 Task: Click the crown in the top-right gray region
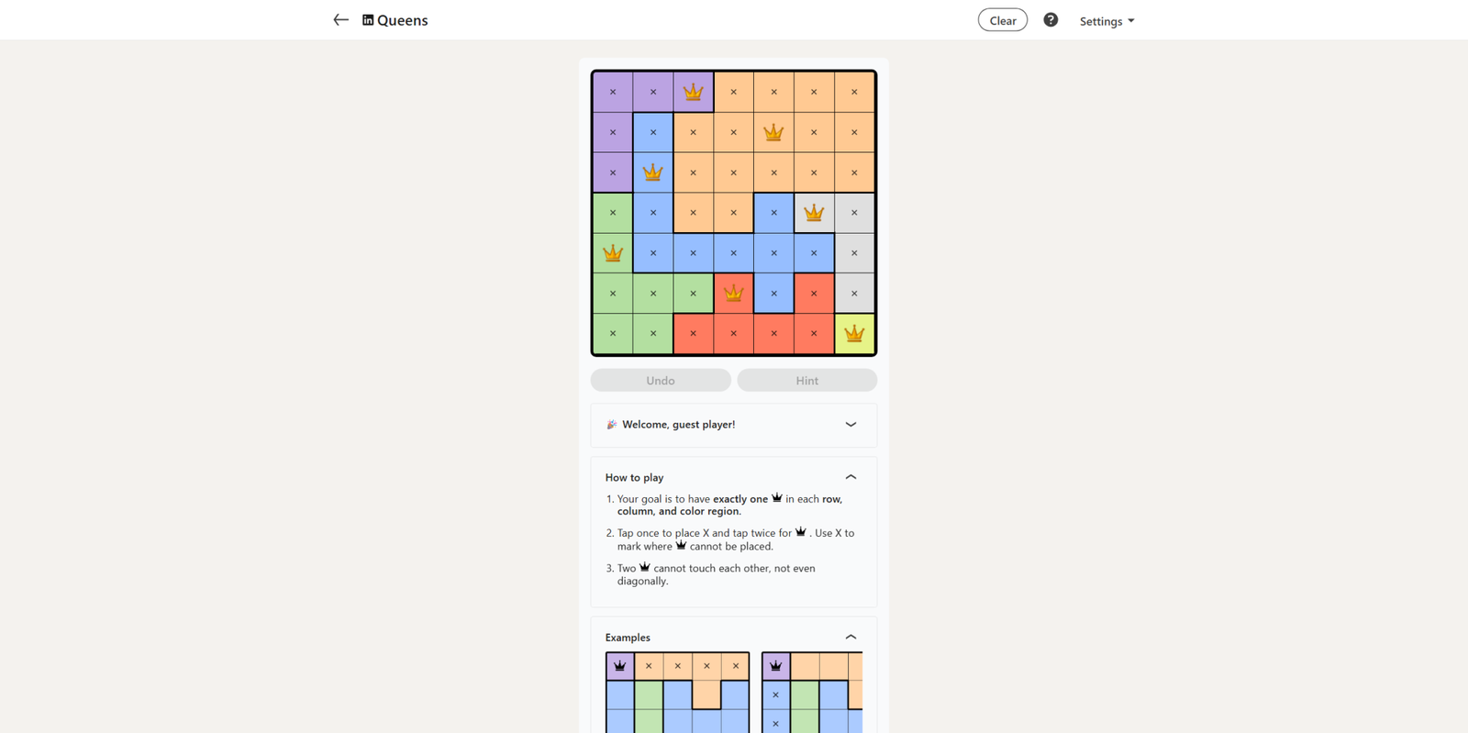(814, 213)
